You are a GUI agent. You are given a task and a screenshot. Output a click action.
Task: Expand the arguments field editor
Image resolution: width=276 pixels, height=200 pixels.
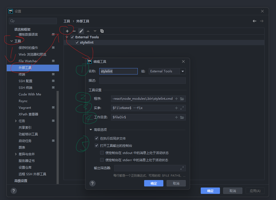tap(182, 108)
